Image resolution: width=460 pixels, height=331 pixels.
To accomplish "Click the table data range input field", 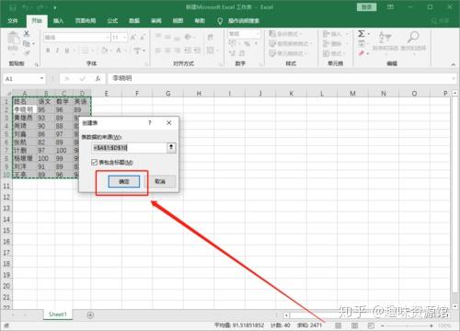I will pyautogui.click(x=129, y=148).
